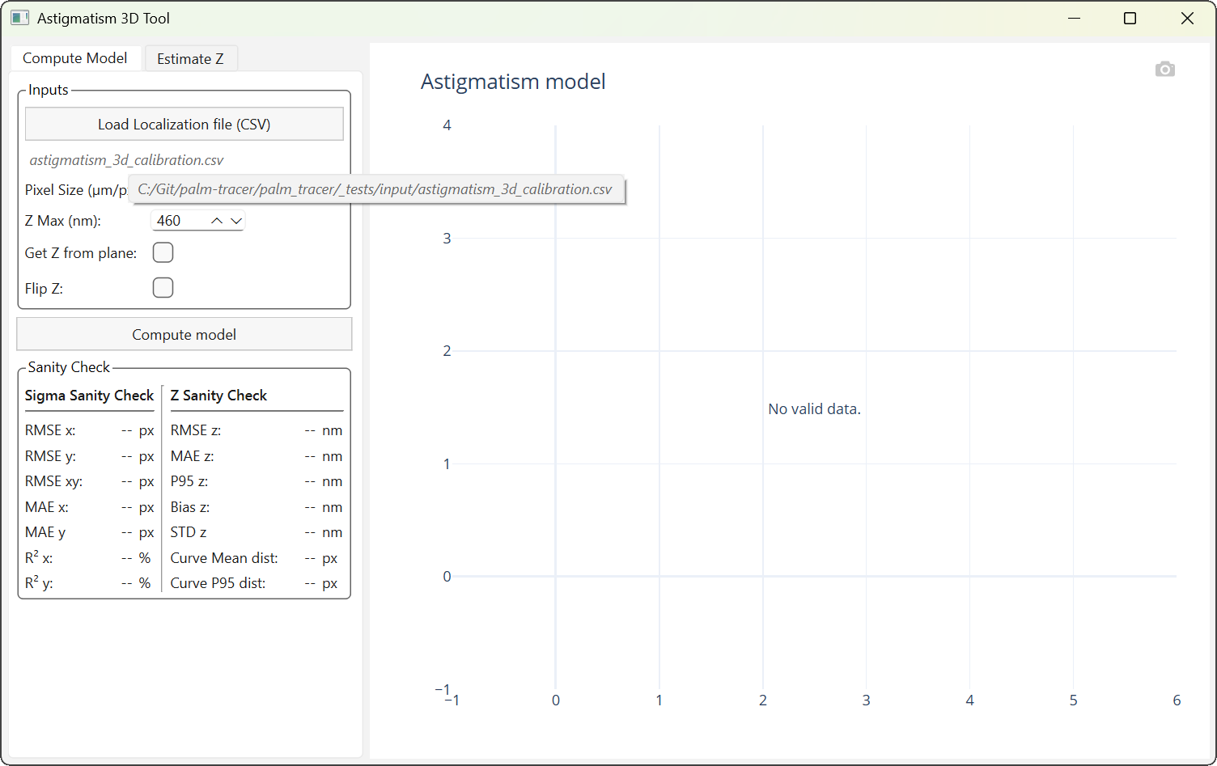
Task: Click the Z Sanity Check column header
Action: [x=218, y=396]
